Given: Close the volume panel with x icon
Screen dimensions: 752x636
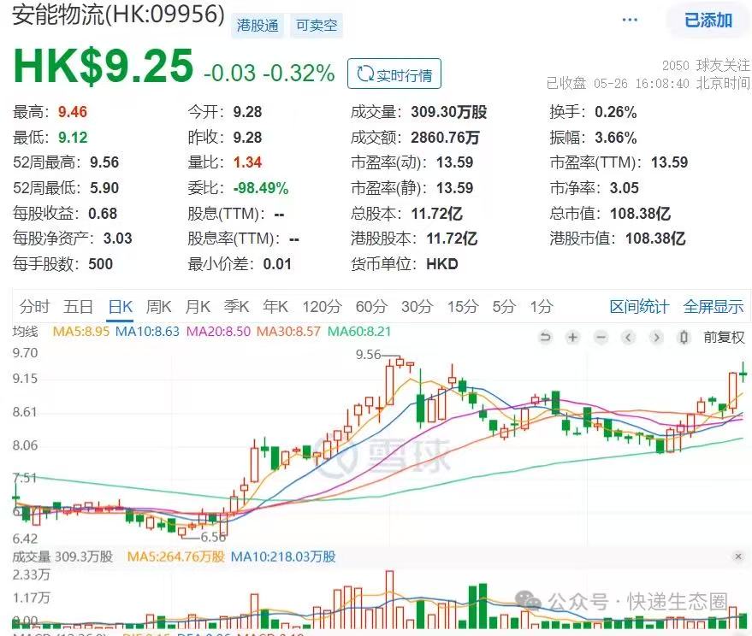Looking at the screenshot, I should (x=738, y=556).
